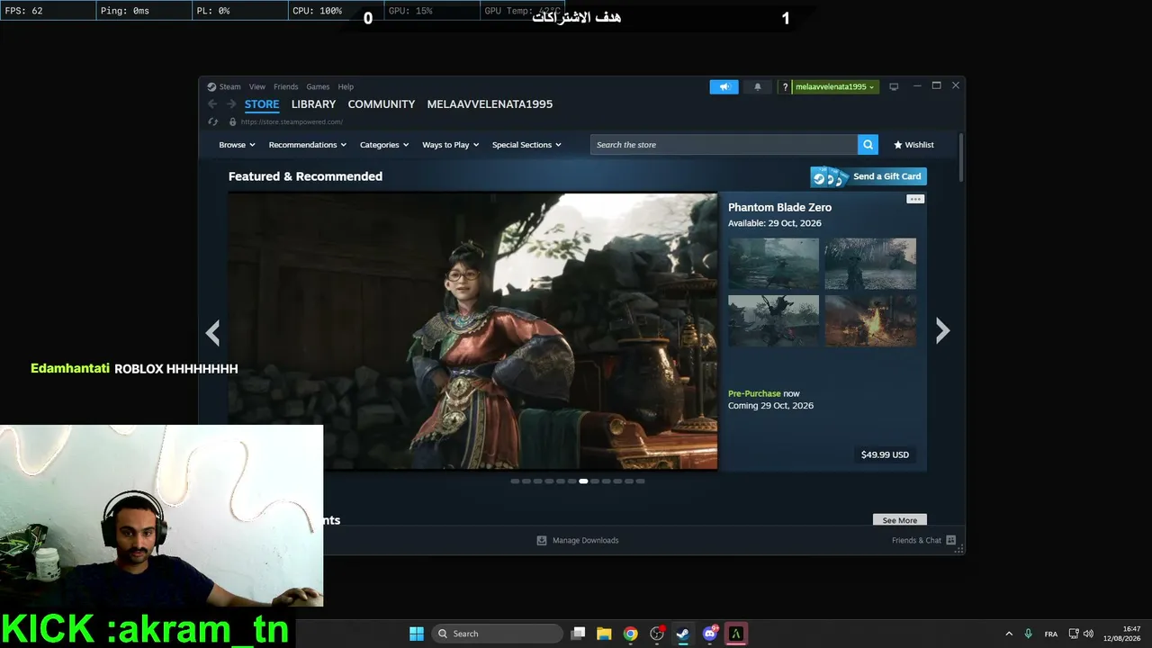Open the melaavvelenata1995 account dropdown

(x=835, y=87)
